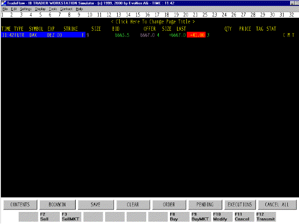Open the Edit menu

(14, 9)
